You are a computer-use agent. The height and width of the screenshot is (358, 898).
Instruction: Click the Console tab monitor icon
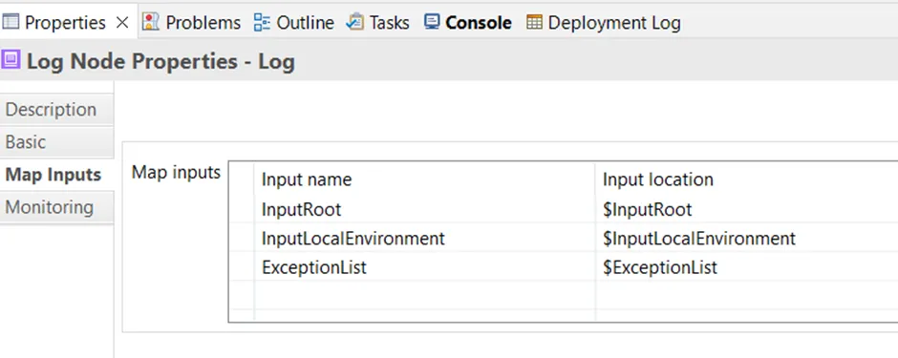tap(432, 22)
